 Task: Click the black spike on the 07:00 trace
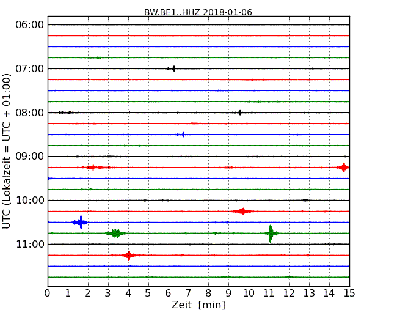173,68
